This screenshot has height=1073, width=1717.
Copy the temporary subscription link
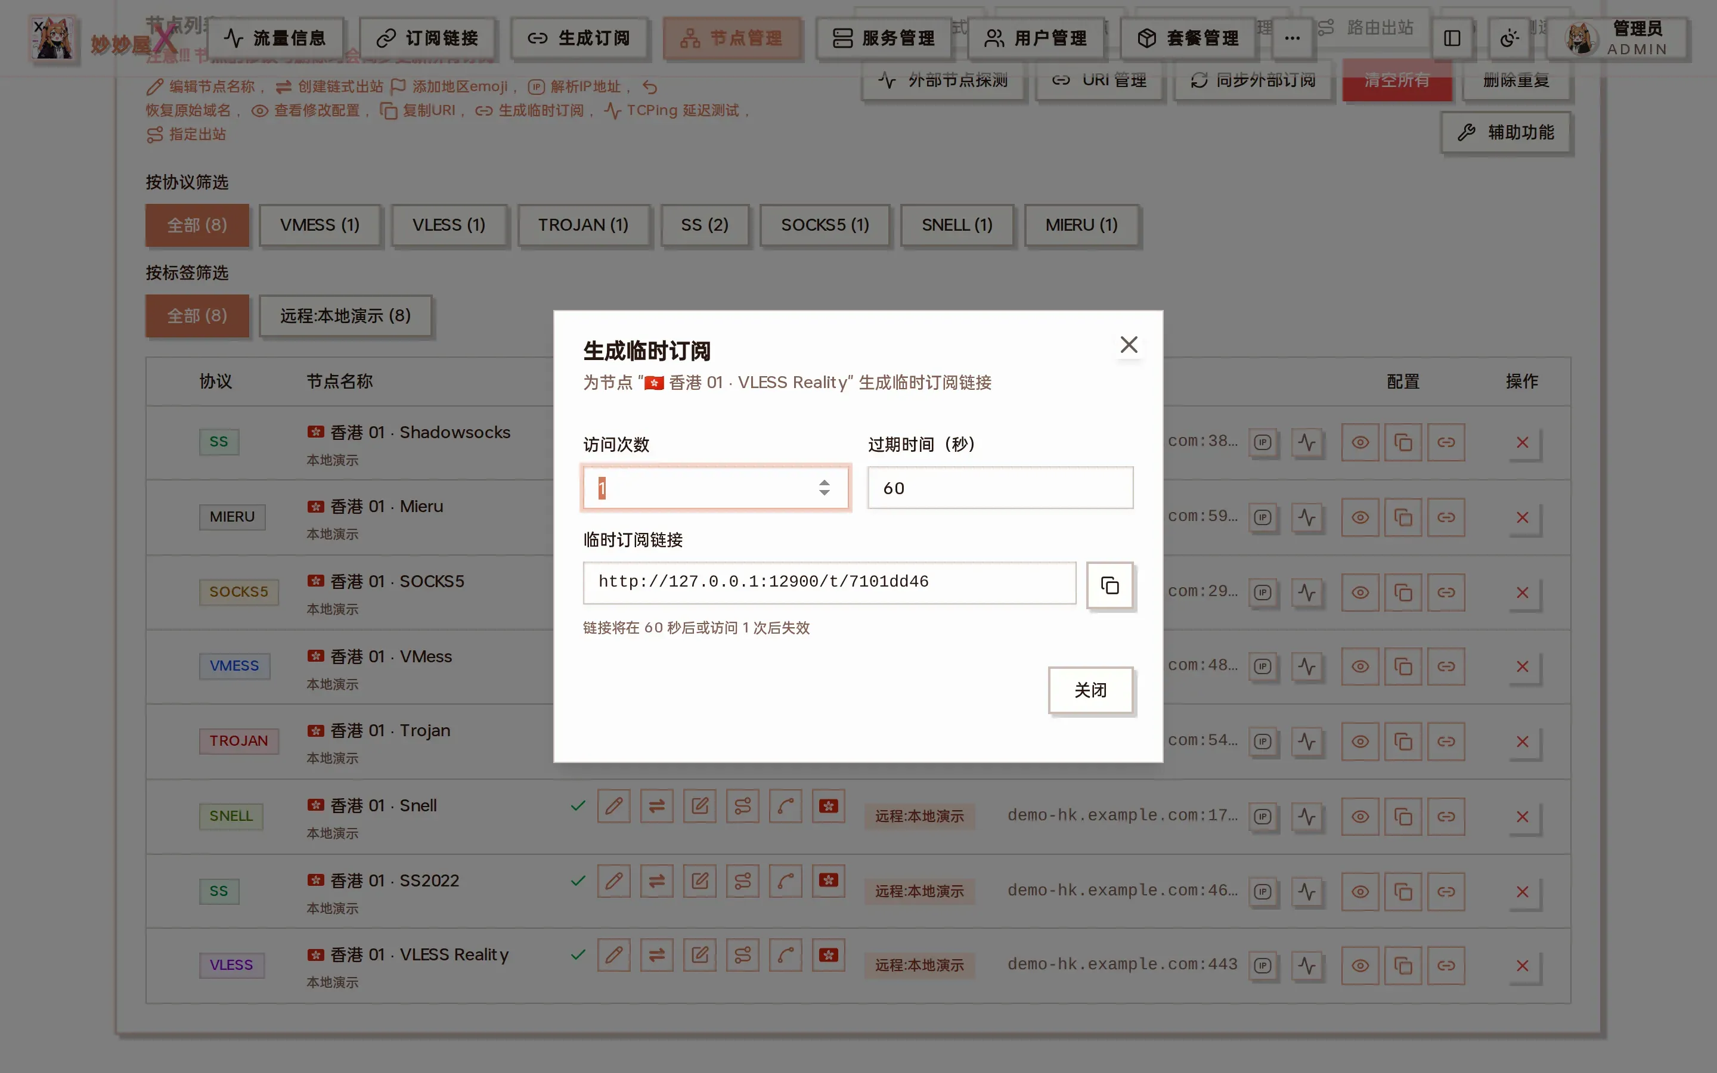(x=1109, y=585)
